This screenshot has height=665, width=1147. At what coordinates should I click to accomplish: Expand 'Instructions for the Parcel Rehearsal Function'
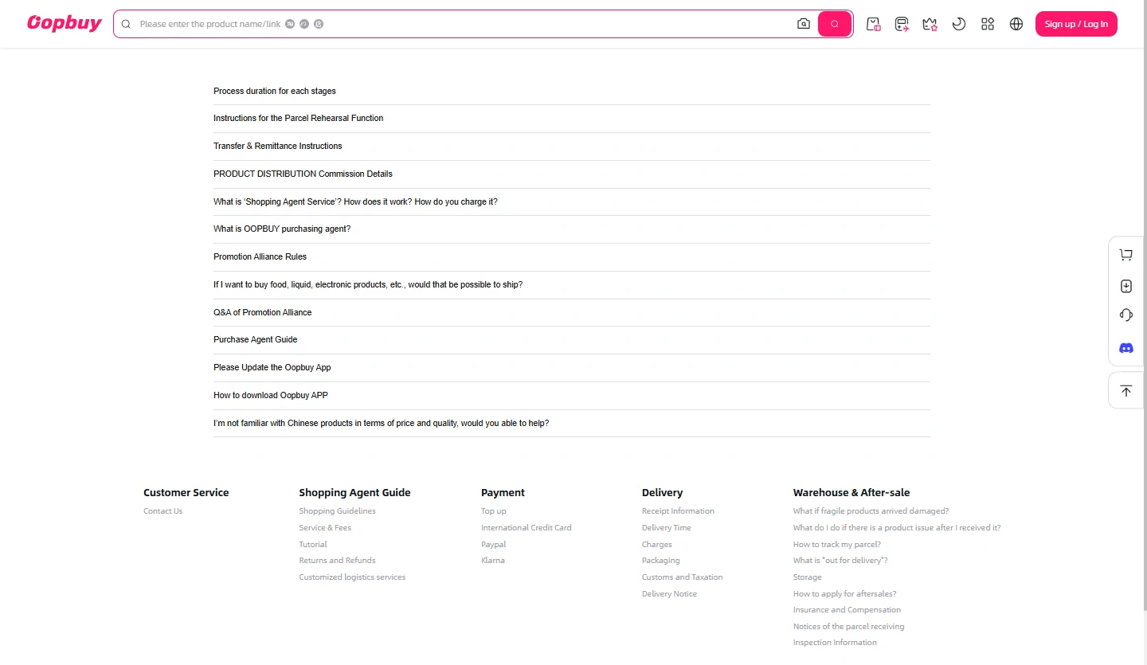(571, 119)
